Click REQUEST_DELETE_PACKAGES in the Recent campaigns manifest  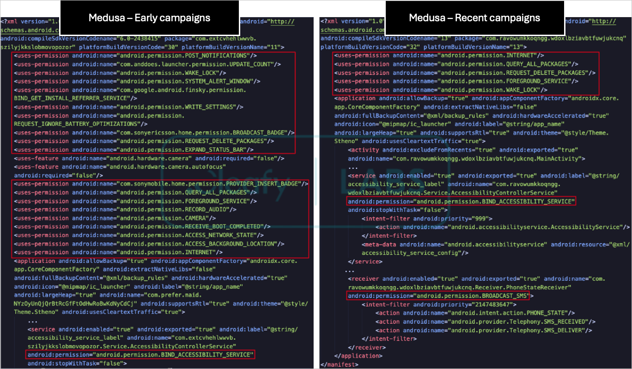tap(465, 73)
